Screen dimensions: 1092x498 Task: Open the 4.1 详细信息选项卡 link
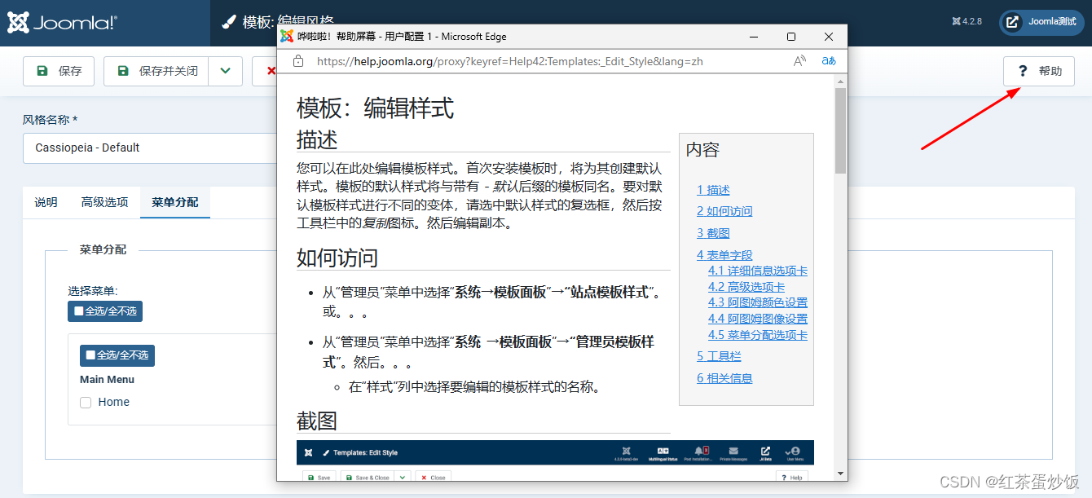tap(758, 271)
